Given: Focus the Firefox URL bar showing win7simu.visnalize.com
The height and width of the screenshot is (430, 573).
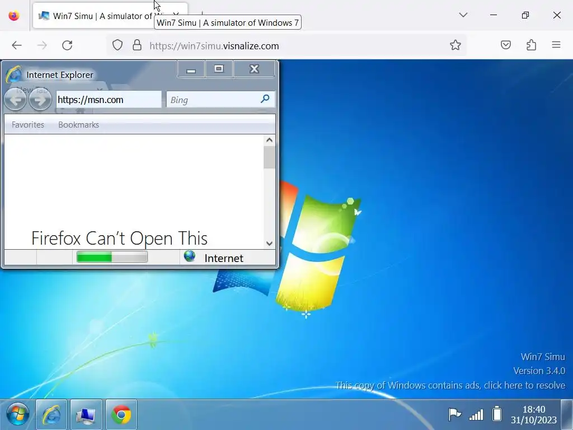Looking at the screenshot, I should [286, 46].
